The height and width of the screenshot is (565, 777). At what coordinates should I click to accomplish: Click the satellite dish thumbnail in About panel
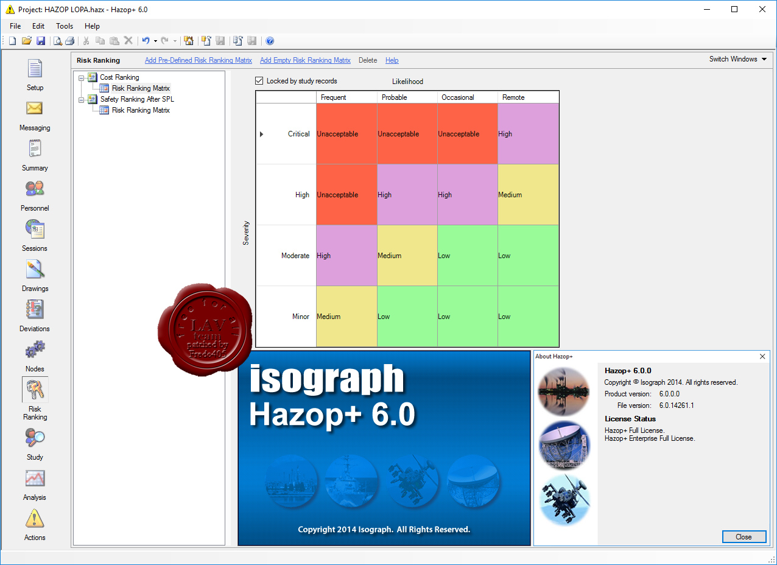(x=564, y=446)
